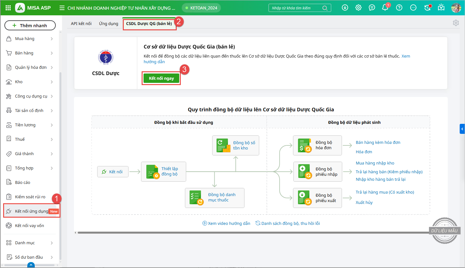Open the blue side panel arrow tab

coord(462,129)
